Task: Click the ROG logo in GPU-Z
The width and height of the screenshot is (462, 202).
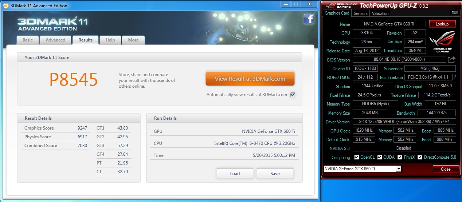Action: 442,42
